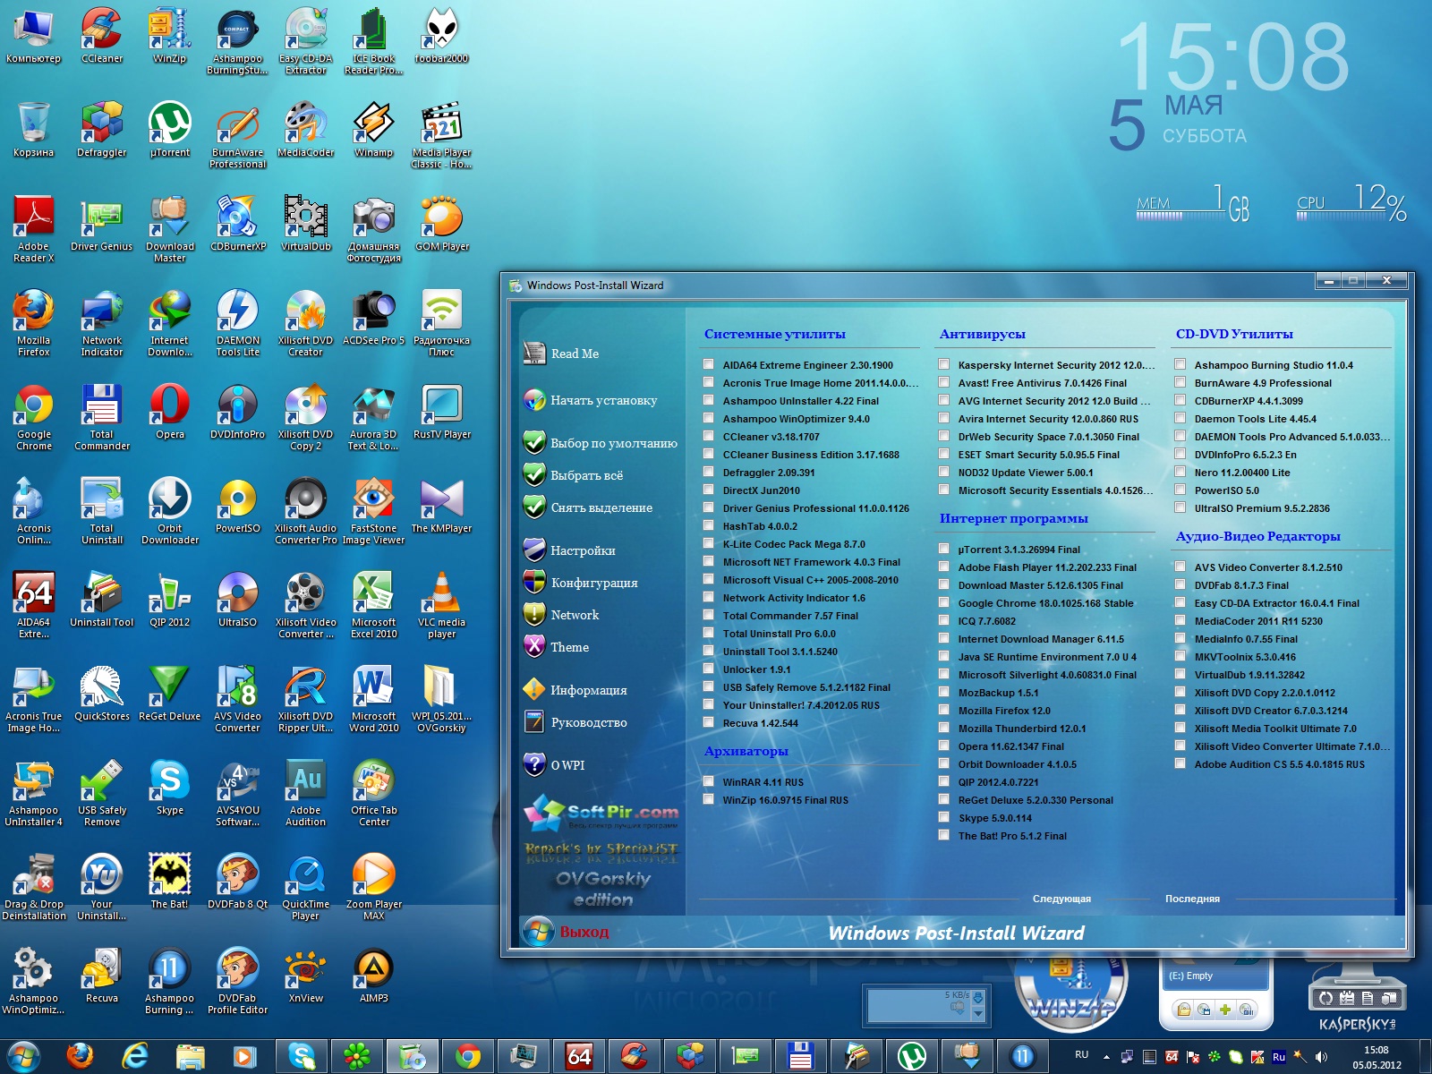Enable Kaspersky Internet Security 2012 for install
This screenshot has width=1432, height=1074.
(x=944, y=365)
